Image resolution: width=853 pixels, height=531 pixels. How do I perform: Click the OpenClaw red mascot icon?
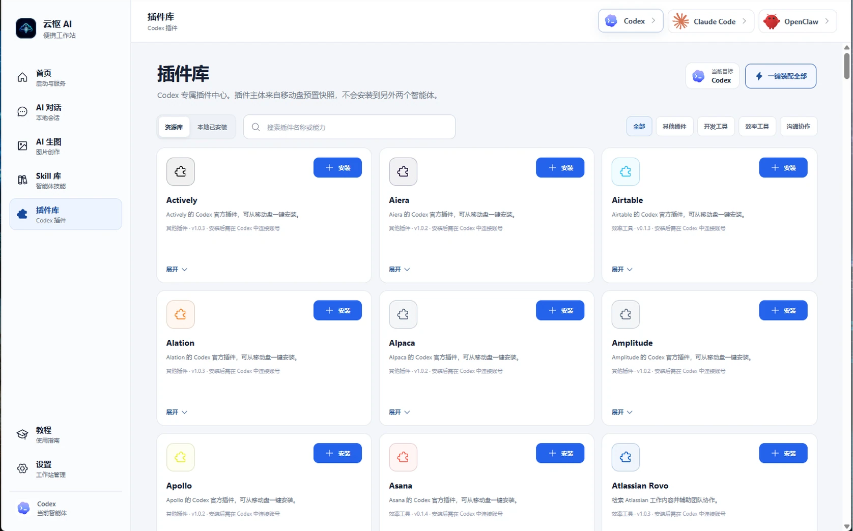772,21
